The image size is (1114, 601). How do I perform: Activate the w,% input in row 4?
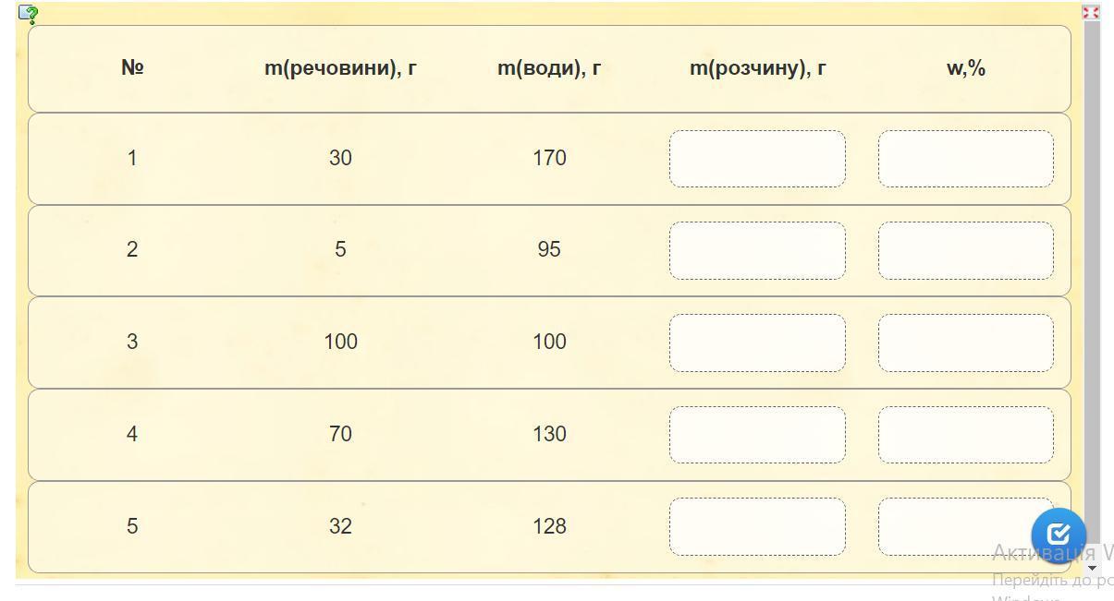[965, 435]
